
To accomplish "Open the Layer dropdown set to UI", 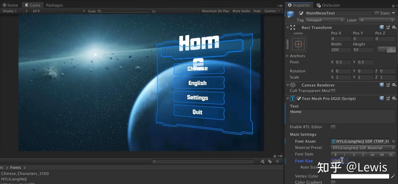I will 376,20.
